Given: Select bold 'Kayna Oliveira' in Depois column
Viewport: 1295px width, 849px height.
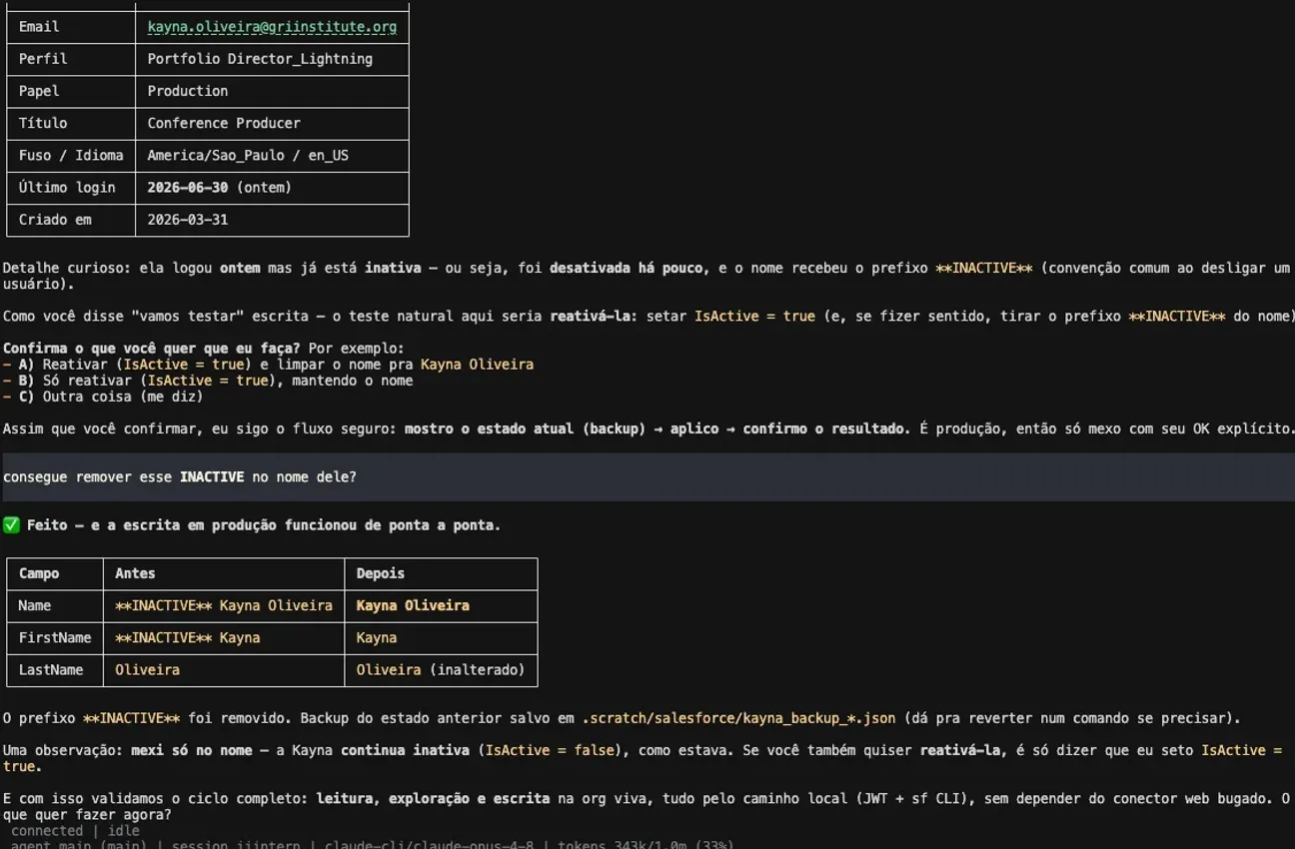Looking at the screenshot, I should pos(413,605).
